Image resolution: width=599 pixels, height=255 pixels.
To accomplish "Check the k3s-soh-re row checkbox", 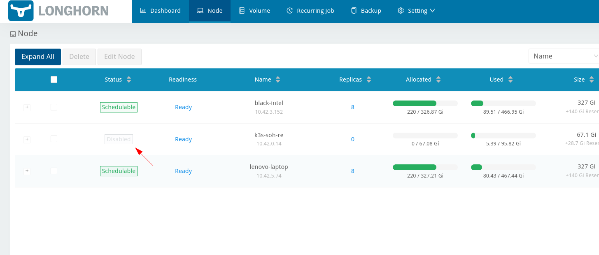I will (x=54, y=139).
